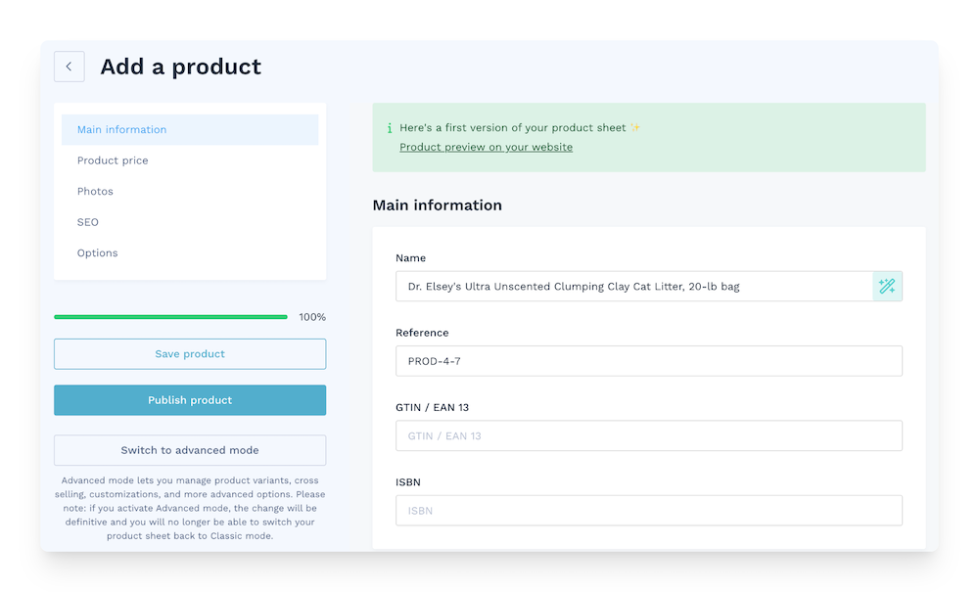Select the Reference field showing PROD-4-7
979x592 pixels.
tap(649, 361)
